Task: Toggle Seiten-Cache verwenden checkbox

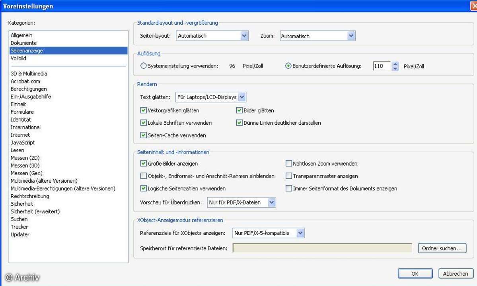Action: point(144,135)
